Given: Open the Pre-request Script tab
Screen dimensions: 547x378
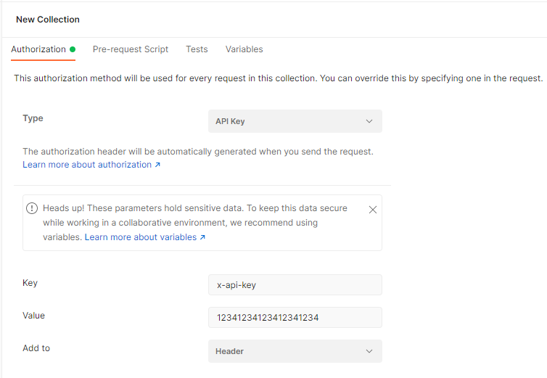Looking at the screenshot, I should click(131, 49).
